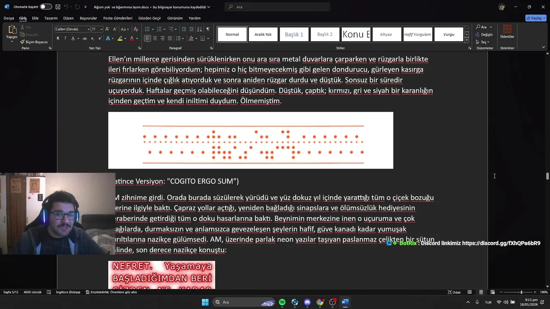Click the save disk icon in title bar
Screen dimensions: 550x309
click(x=58, y=7)
